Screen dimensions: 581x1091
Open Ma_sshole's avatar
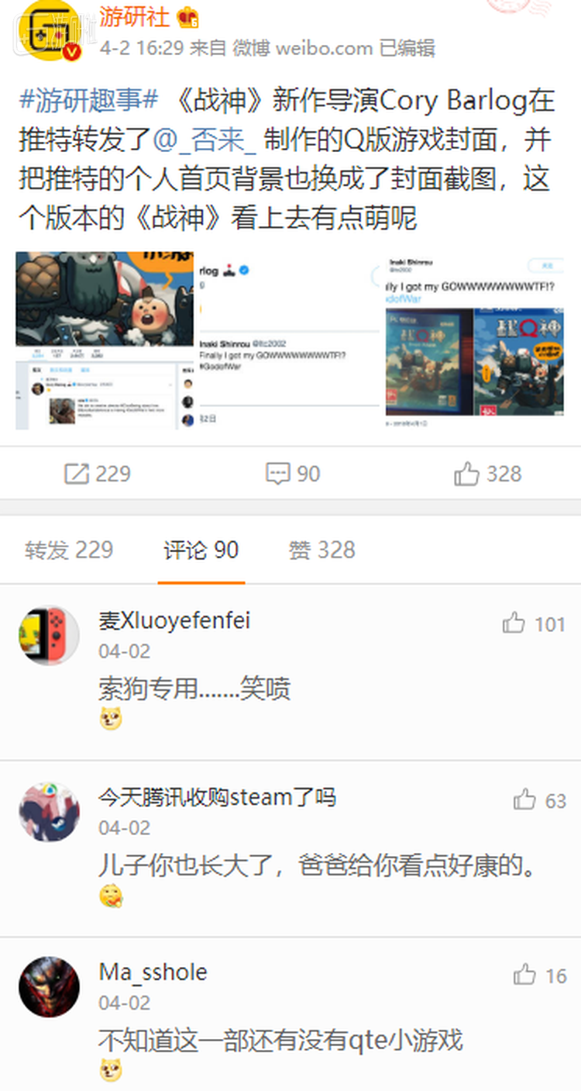click(49, 987)
